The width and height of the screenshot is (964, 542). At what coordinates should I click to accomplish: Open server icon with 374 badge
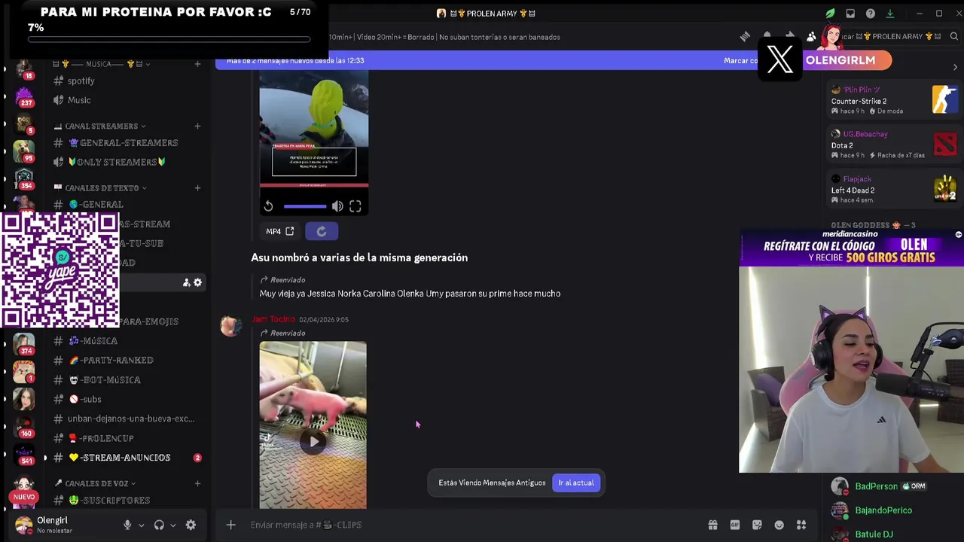(x=24, y=344)
